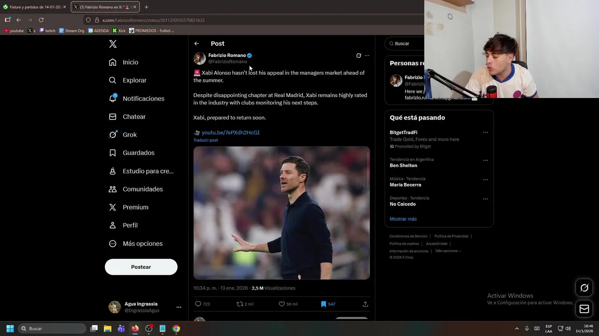The image size is (599, 336).
Task: Click Traducir post
Action: point(205,140)
